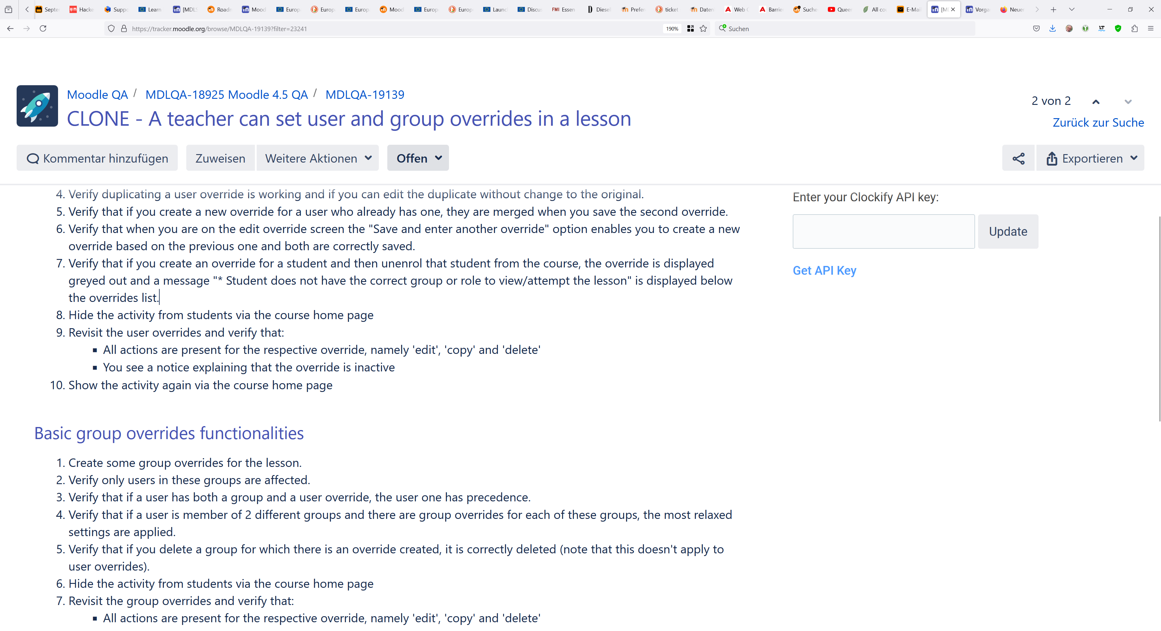Click the '2 von 2' issue counter
The height and width of the screenshot is (631, 1161).
(1051, 101)
